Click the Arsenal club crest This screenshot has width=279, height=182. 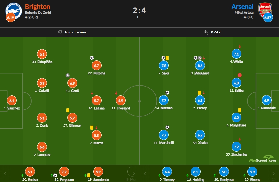265,10
